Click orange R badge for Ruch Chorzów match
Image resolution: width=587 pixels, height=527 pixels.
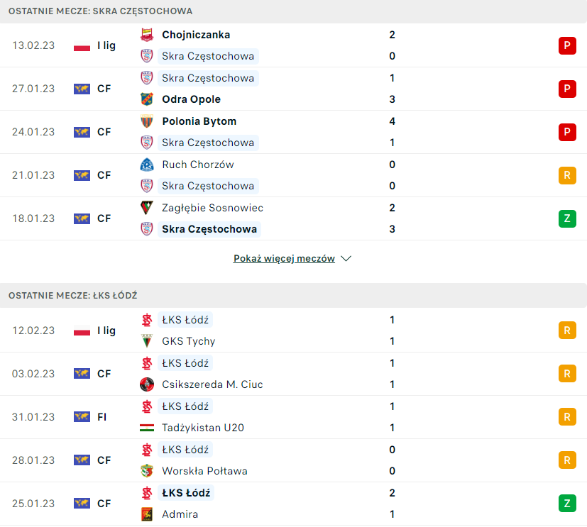click(x=566, y=175)
